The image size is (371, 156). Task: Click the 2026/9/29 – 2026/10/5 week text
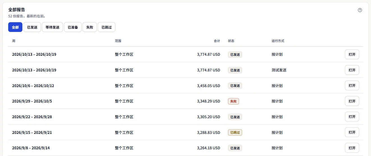pos(32,101)
